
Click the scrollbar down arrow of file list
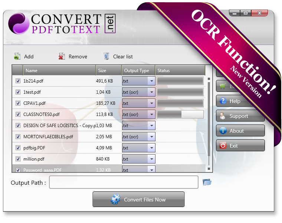tap(209, 169)
